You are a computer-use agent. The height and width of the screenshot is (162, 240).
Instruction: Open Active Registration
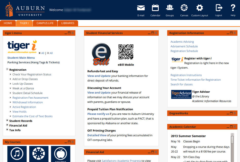pos(24,107)
